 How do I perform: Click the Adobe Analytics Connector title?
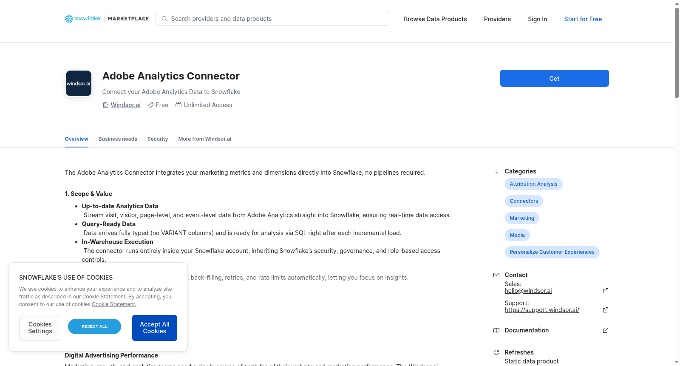[x=171, y=76]
